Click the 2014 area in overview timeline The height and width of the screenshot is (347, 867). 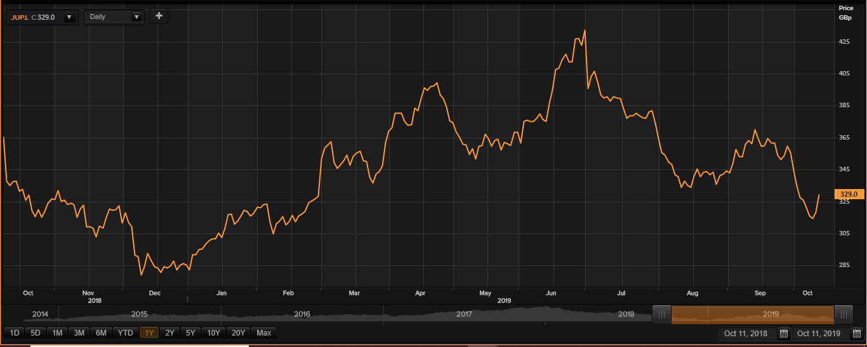pos(40,314)
